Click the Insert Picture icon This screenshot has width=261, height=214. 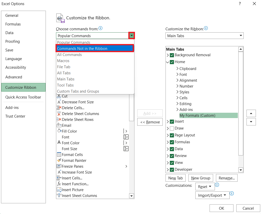(59, 190)
